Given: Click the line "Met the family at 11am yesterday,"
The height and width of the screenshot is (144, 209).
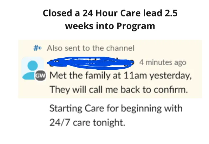Looking at the screenshot, I should pos(121,76).
